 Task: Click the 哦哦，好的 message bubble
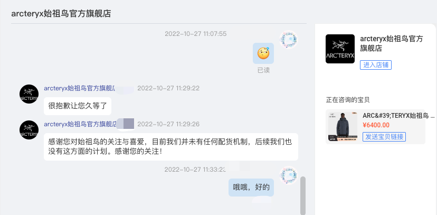[x=251, y=188]
